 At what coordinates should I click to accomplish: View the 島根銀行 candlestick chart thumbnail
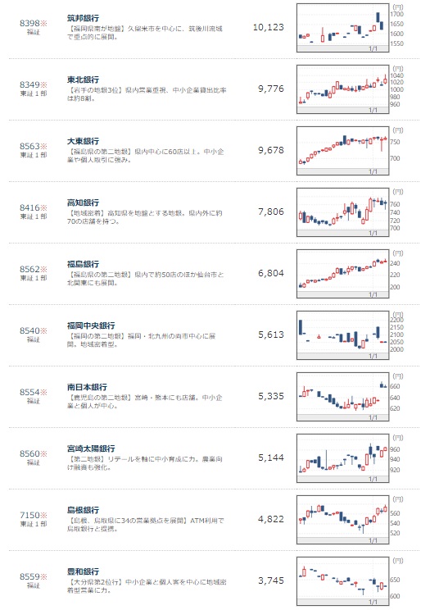(343, 519)
